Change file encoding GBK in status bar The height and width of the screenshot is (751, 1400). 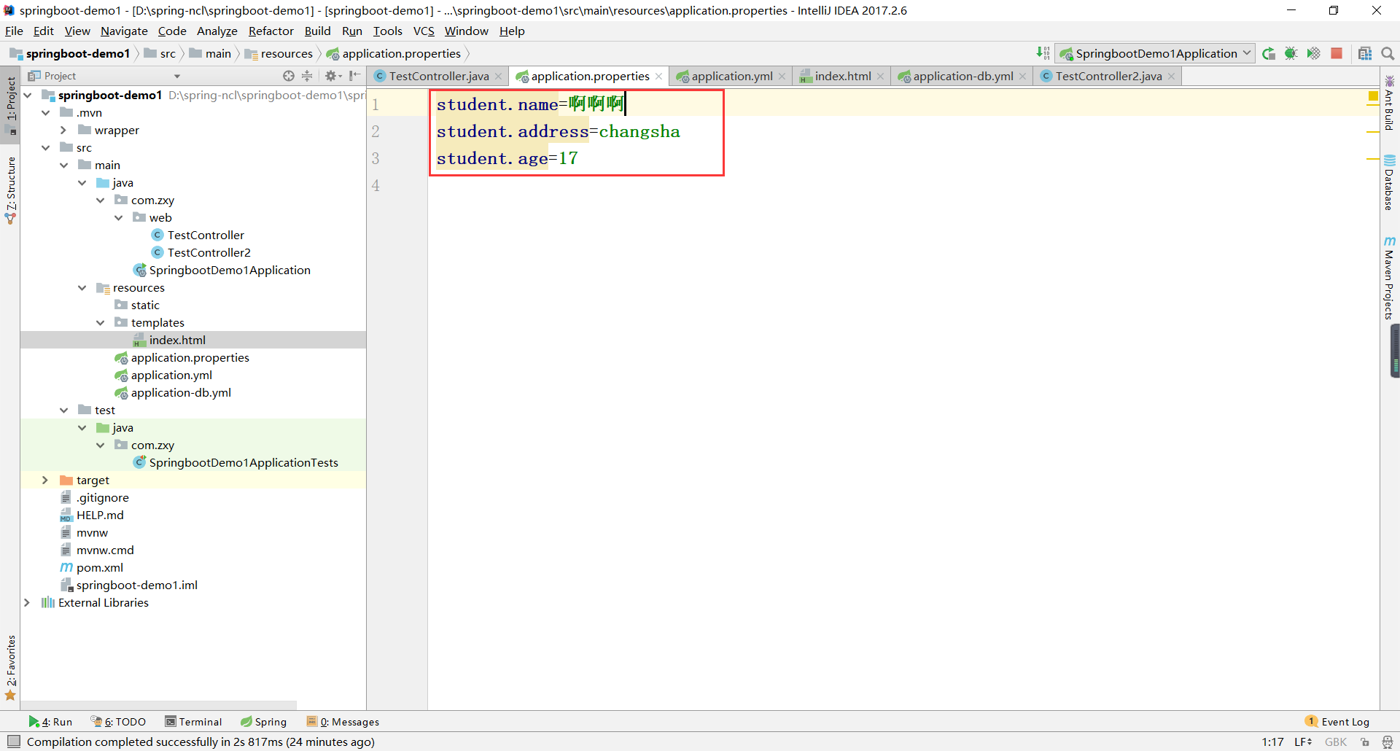[1336, 742]
